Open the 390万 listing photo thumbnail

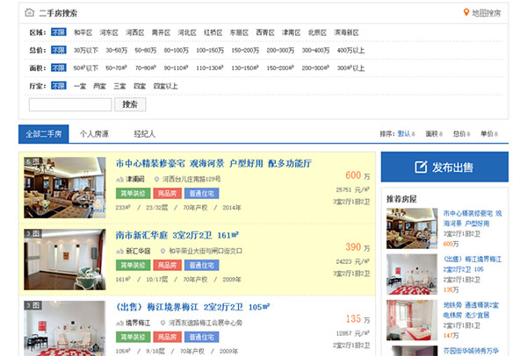64,260
